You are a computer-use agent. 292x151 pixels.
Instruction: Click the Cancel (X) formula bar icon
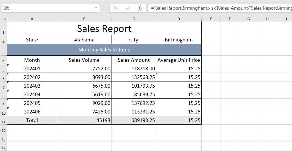pos(115,8)
